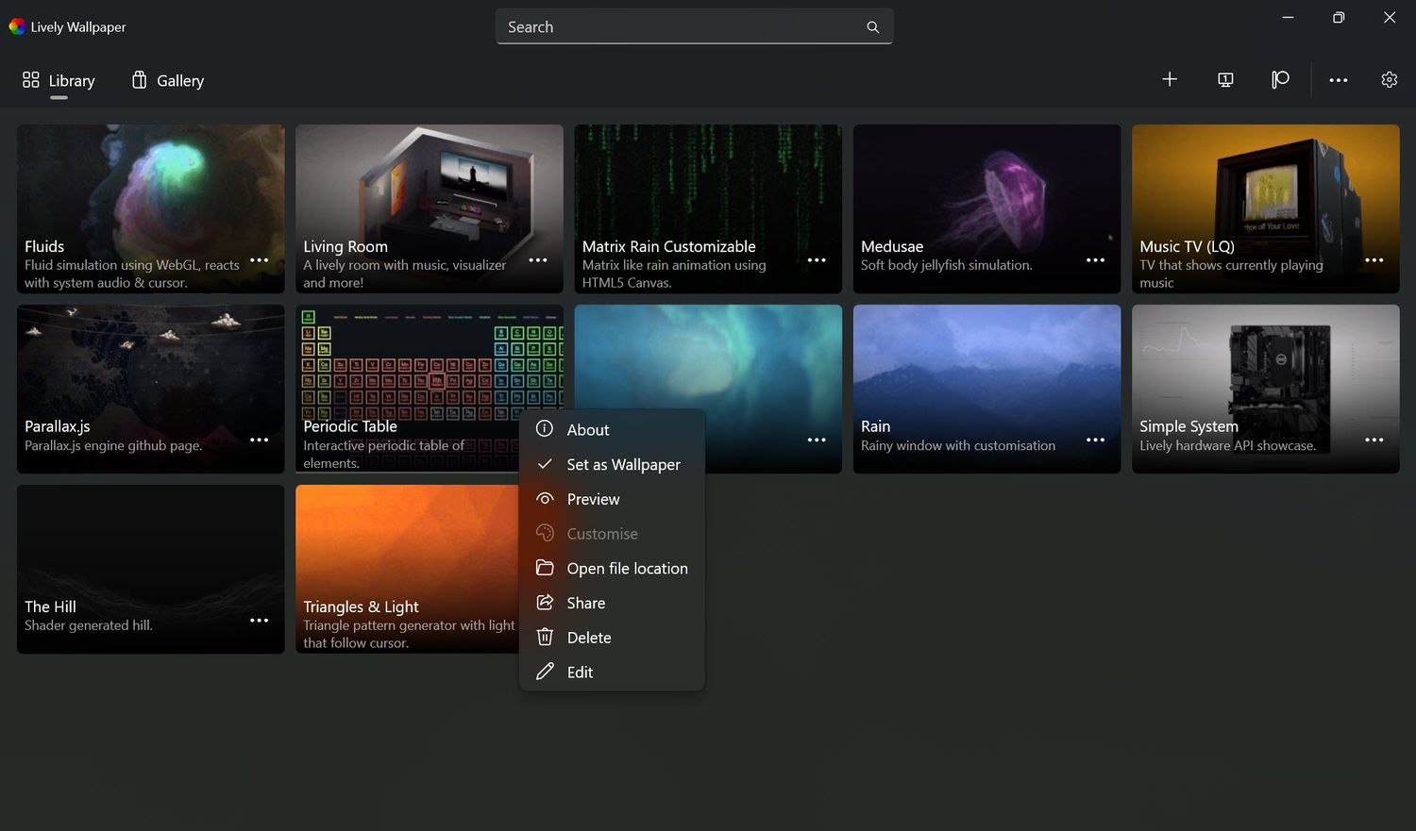The width and height of the screenshot is (1416, 831).
Task: Click the Lively Wallpaper app logo
Action: [17, 26]
